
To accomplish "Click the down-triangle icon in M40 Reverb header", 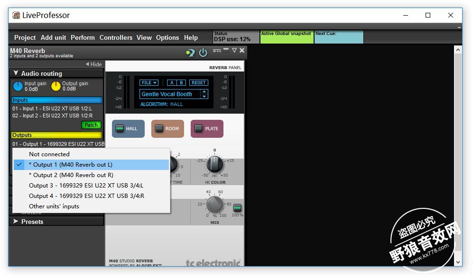I will 234,50.
